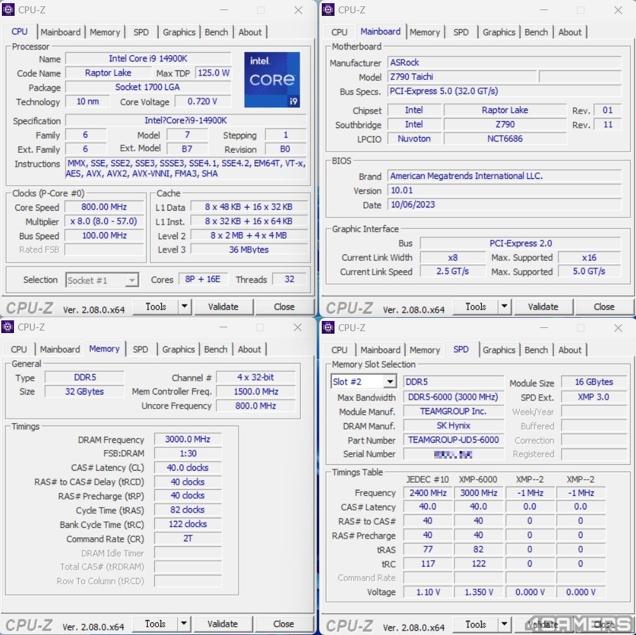Screen dimensions: 636x635
Task: Click Validate button in Memory window
Action: [223, 624]
